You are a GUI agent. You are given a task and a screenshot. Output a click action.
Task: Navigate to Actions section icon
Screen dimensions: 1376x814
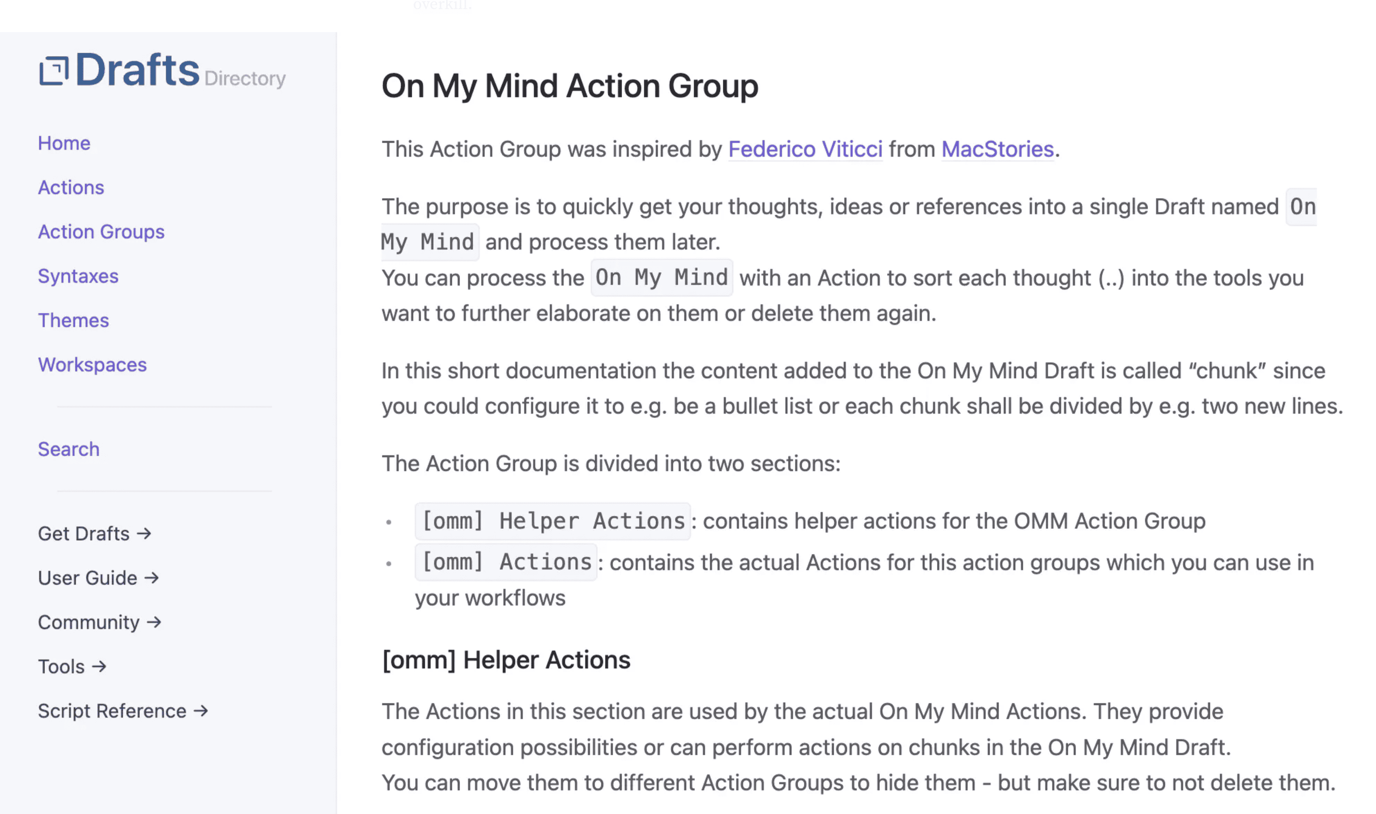point(70,186)
